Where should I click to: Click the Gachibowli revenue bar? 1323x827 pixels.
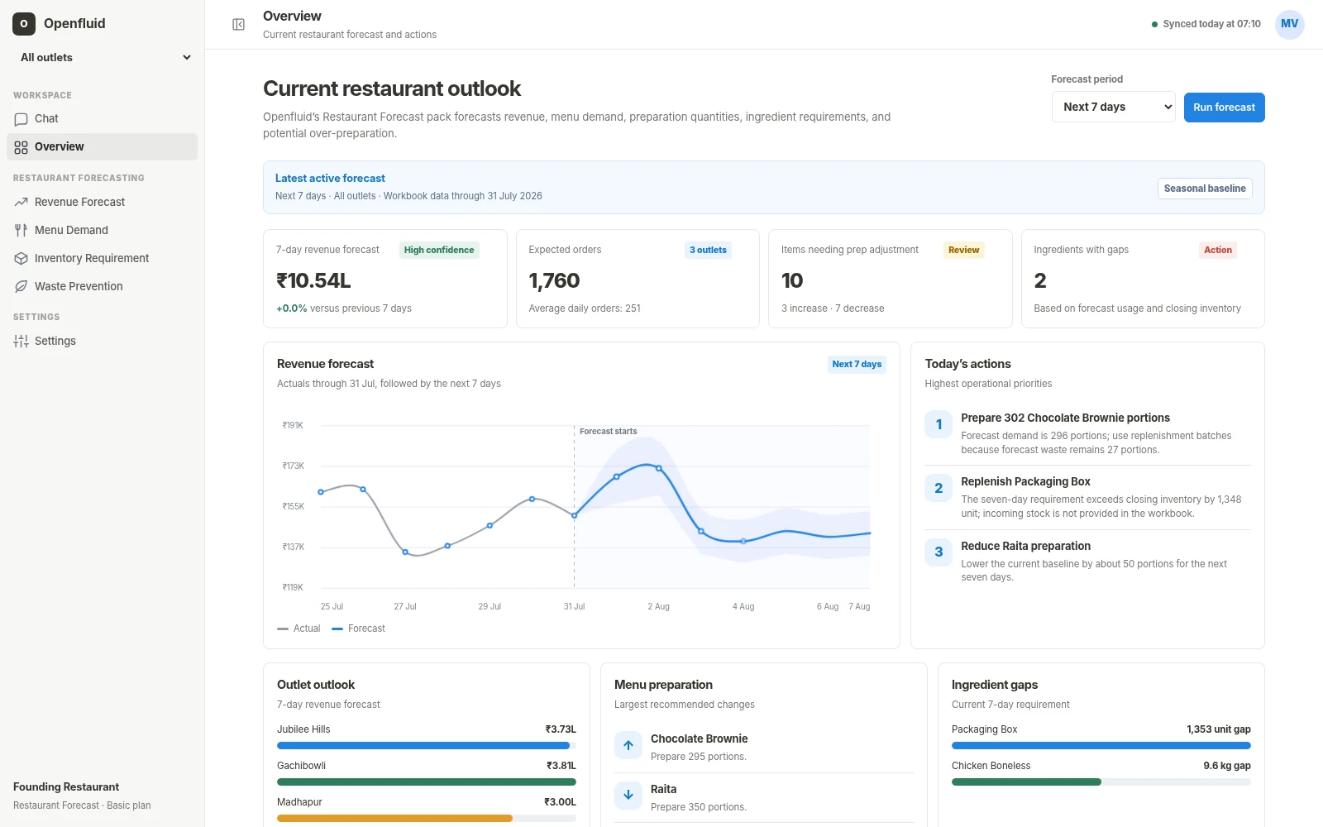click(x=427, y=782)
